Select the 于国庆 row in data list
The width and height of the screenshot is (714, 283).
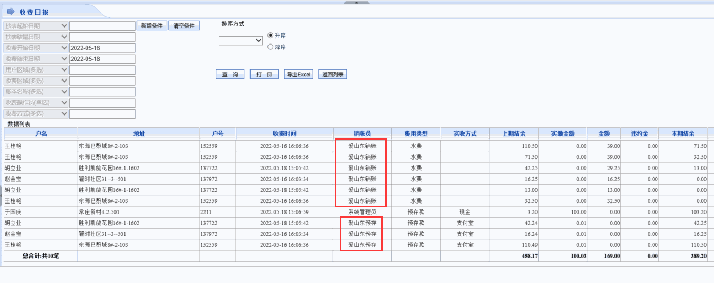coord(40,212)
